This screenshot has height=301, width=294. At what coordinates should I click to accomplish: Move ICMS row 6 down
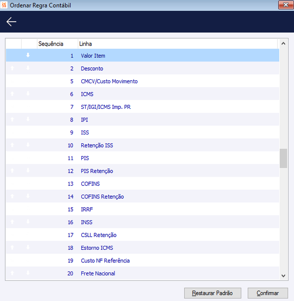click(28, 94)
